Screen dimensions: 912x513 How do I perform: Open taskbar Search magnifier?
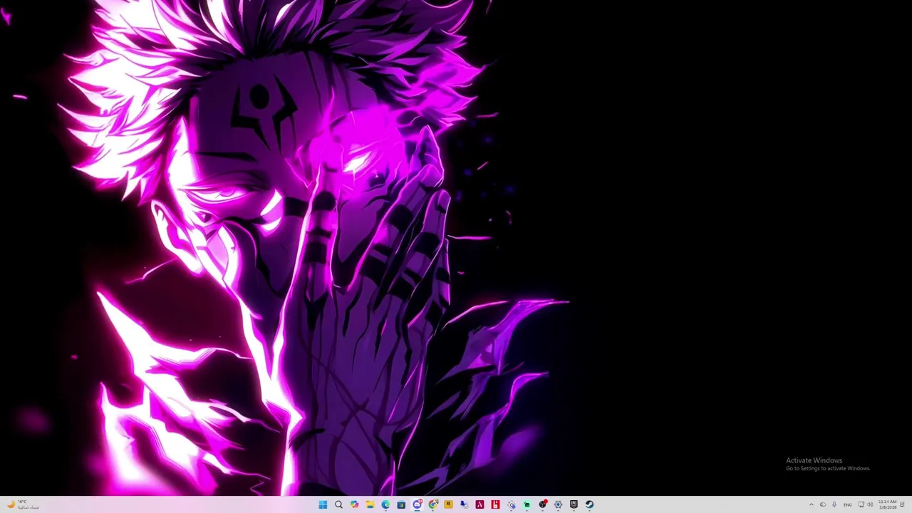coord(338,504)
